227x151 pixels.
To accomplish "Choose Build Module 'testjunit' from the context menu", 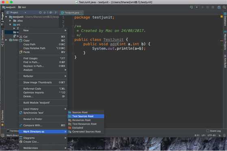I will [x=43, y=103].
